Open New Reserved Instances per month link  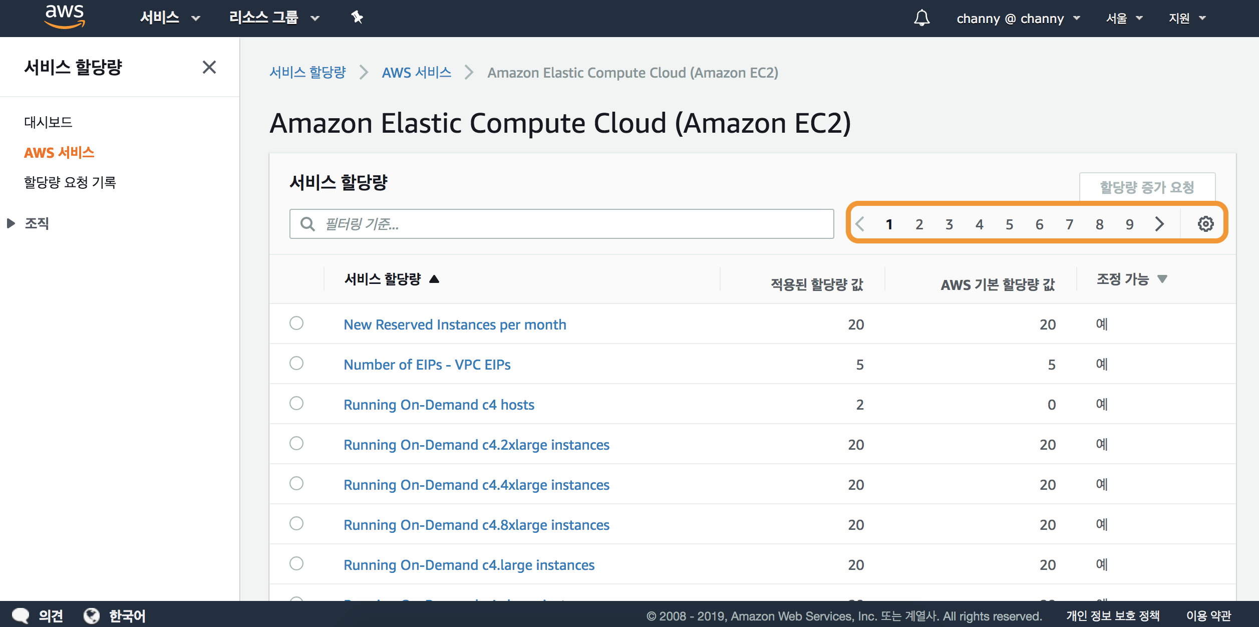(x=455, y=325)
